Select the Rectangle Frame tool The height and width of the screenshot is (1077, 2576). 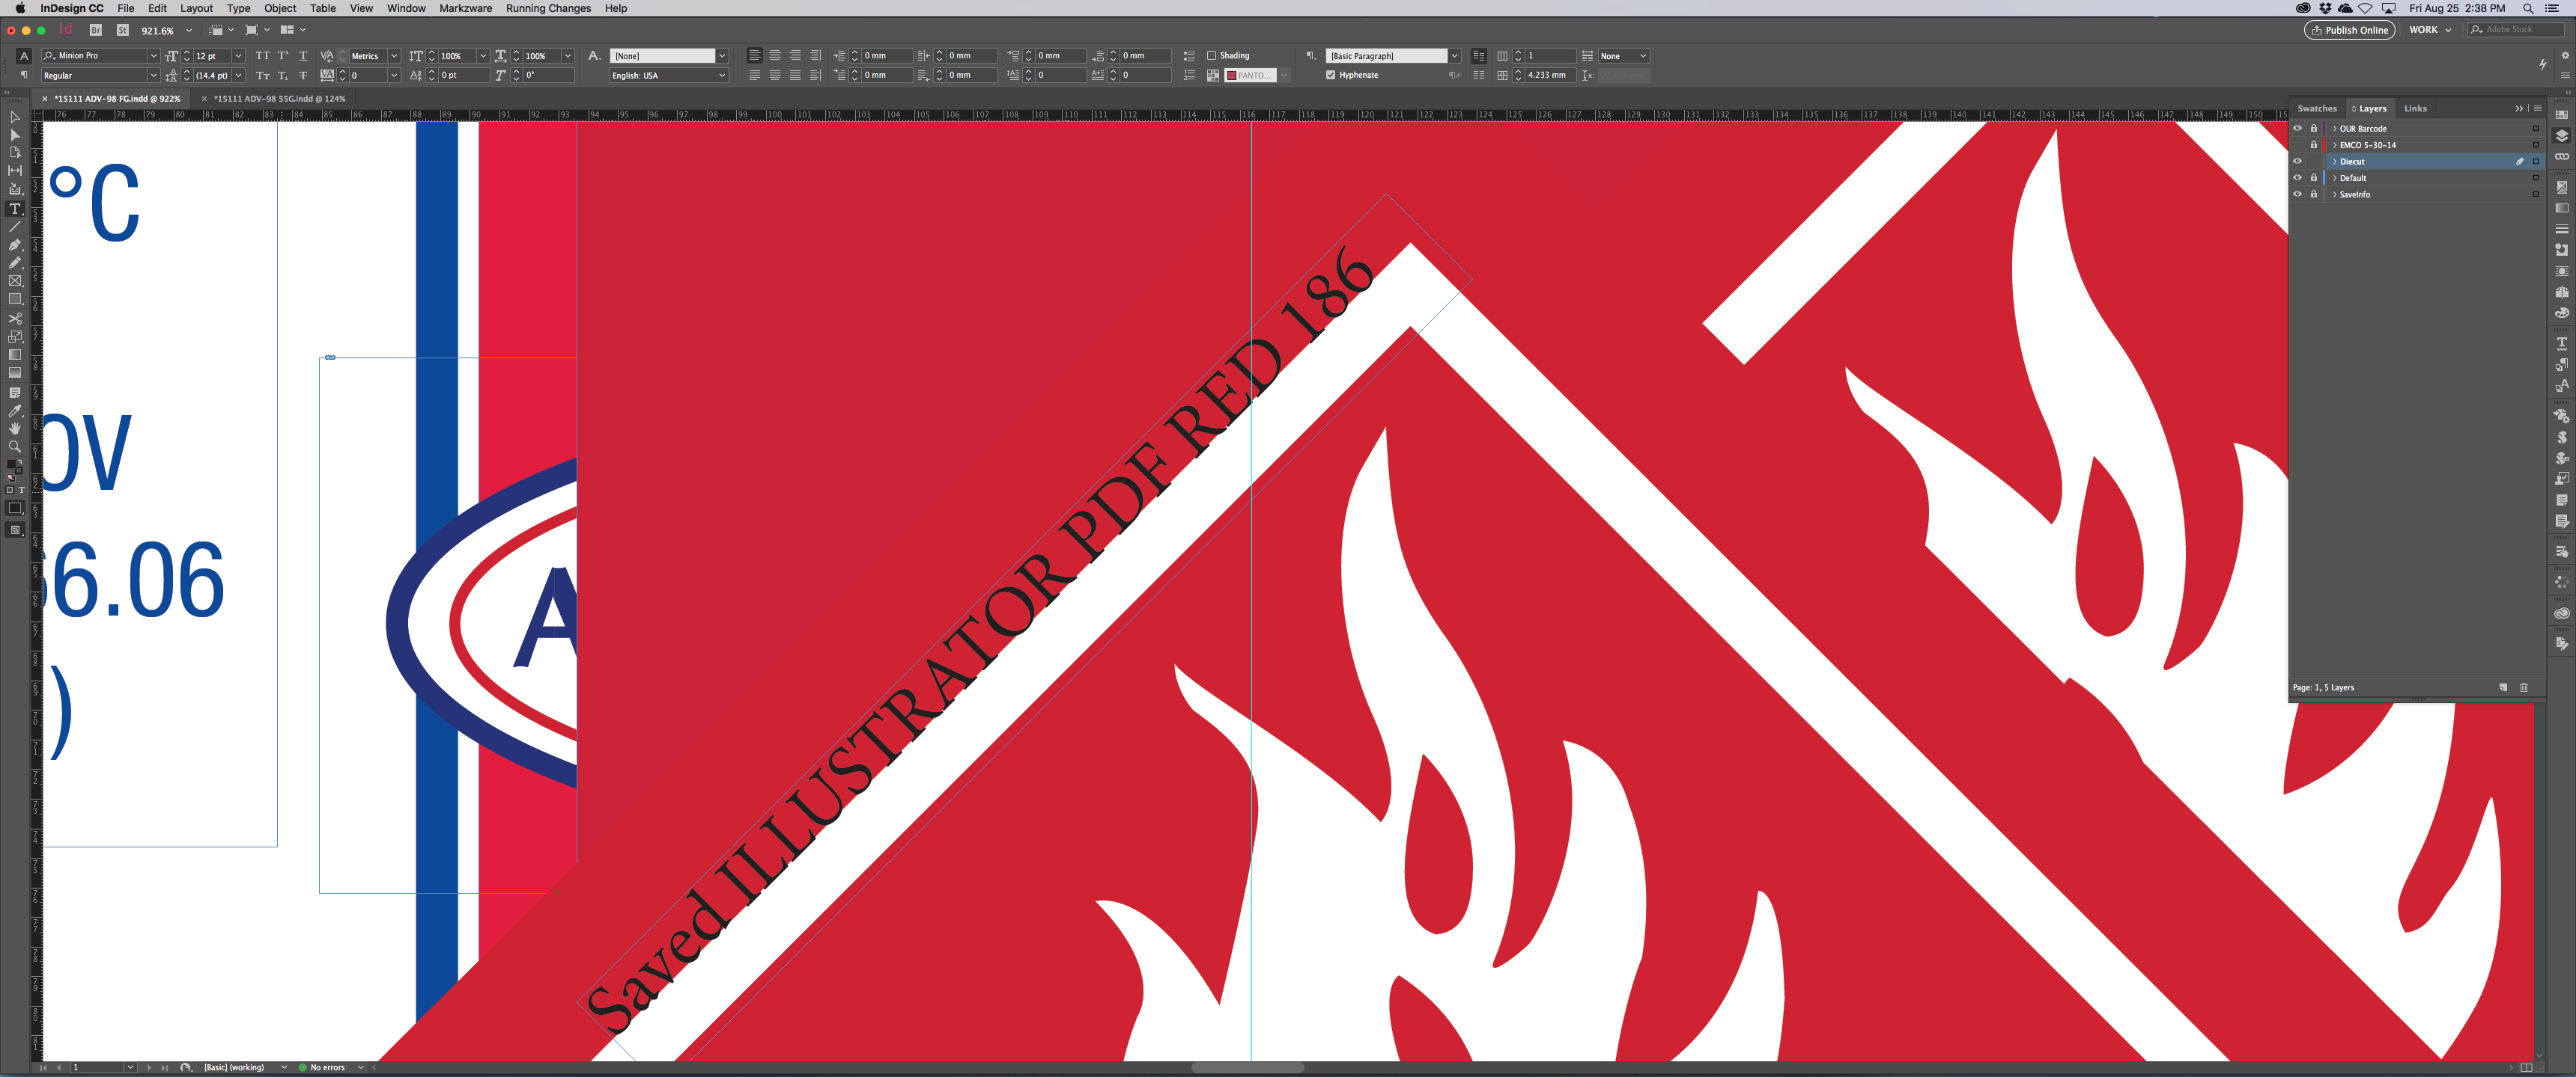coord(14,280)
